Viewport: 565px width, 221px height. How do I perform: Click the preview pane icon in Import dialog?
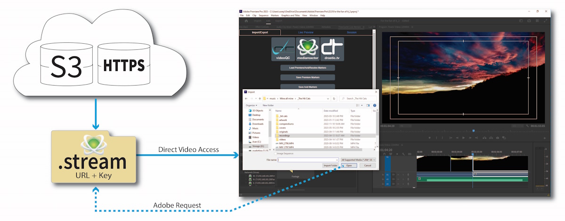(x=368, y=105)
